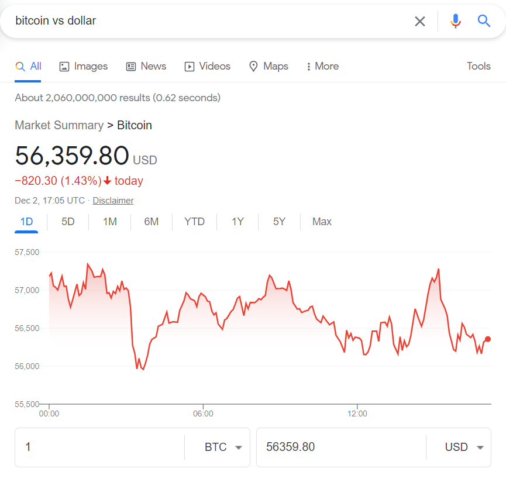Expand the More search options menu
Viewport: 506px width, 479px height.
tap(322, 66)
